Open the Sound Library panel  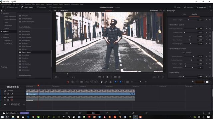56,7
